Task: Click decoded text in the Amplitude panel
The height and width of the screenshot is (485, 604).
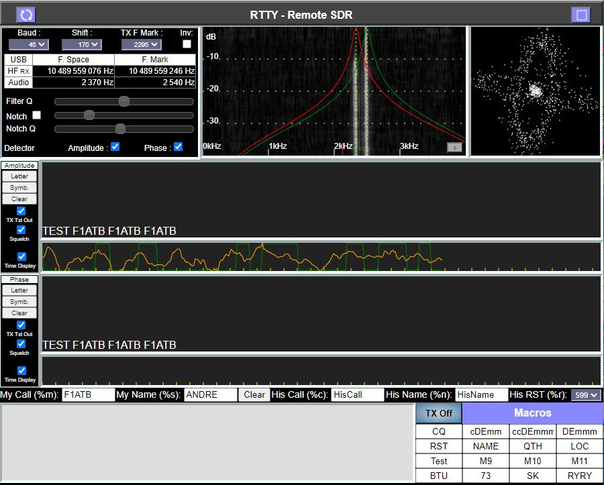Action: click(109, 231)
